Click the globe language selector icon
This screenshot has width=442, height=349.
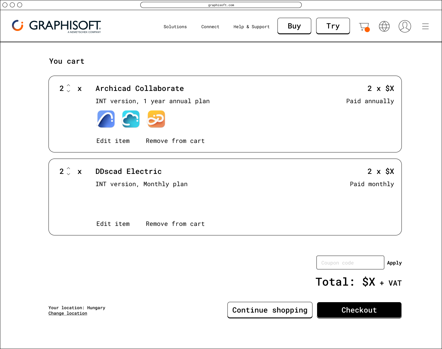(384, 26)
